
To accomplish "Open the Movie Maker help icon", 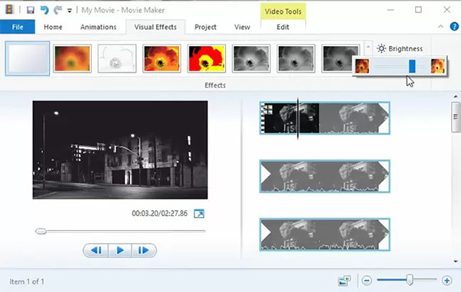I will (454, 27).
